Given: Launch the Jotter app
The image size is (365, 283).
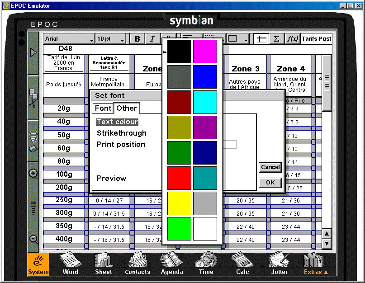Looking at the screenshot, I should tap(280, 264).
